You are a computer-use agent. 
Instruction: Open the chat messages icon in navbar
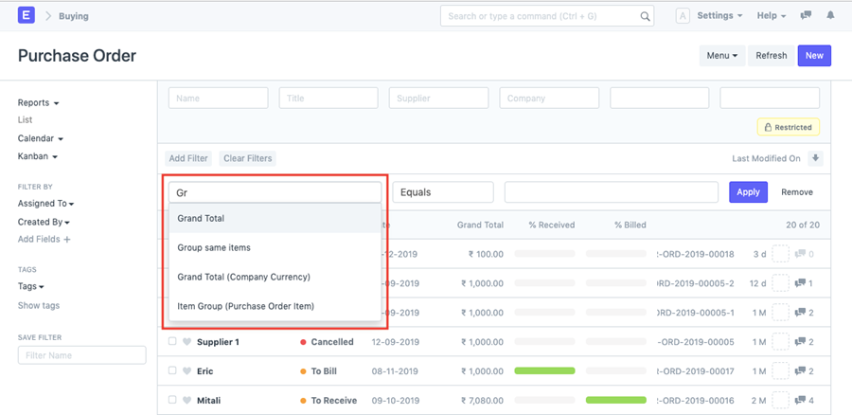pos(806,16)
